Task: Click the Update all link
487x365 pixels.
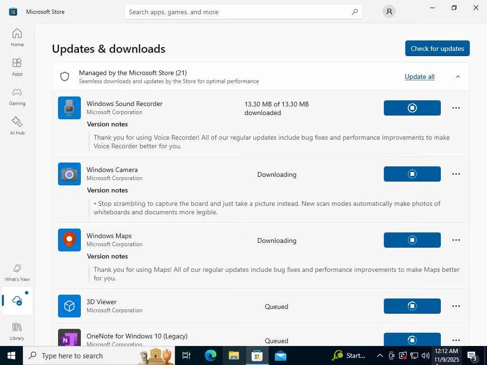Action: point(419,77)
